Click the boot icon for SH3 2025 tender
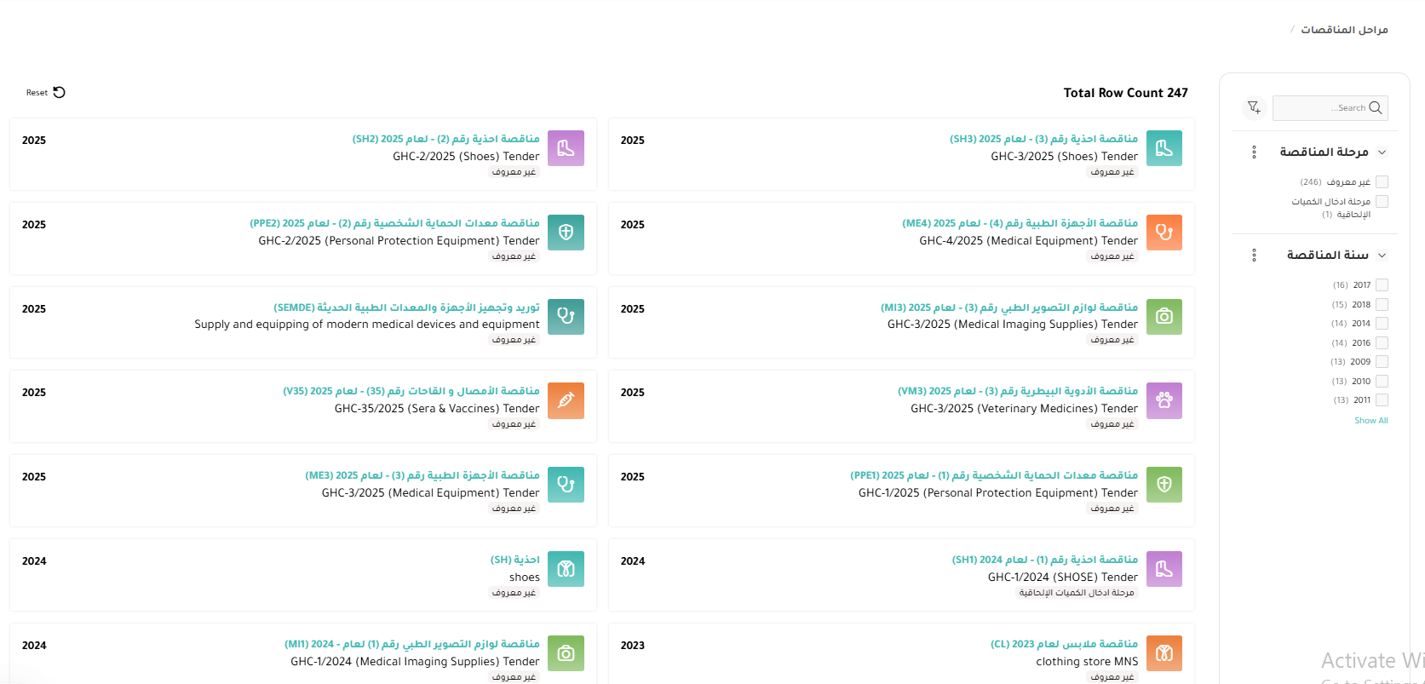 tap(1164, 148)
